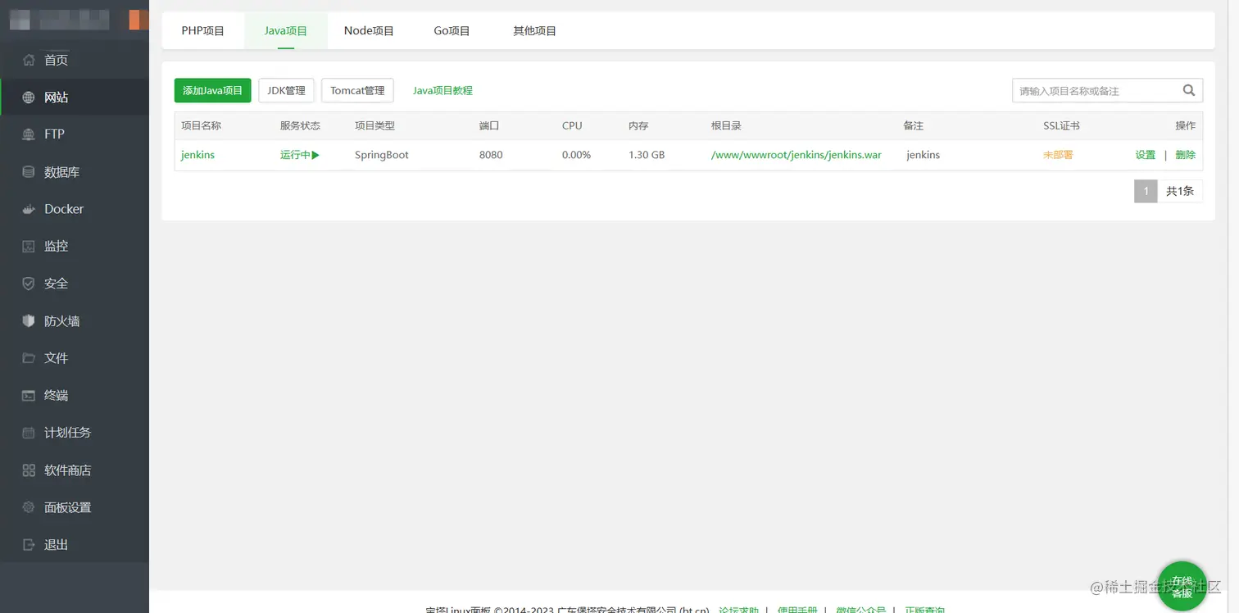This screenshot has width=1239, height=613.
Task: Click 删除 for the jenkins project
Action: (x=1185, y=155)
